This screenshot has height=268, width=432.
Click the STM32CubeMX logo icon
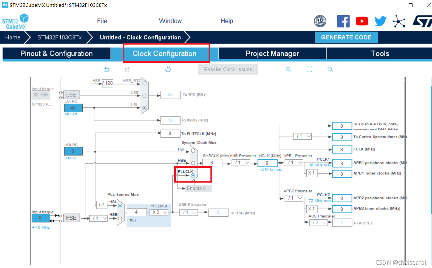click(x=15, y=21)
